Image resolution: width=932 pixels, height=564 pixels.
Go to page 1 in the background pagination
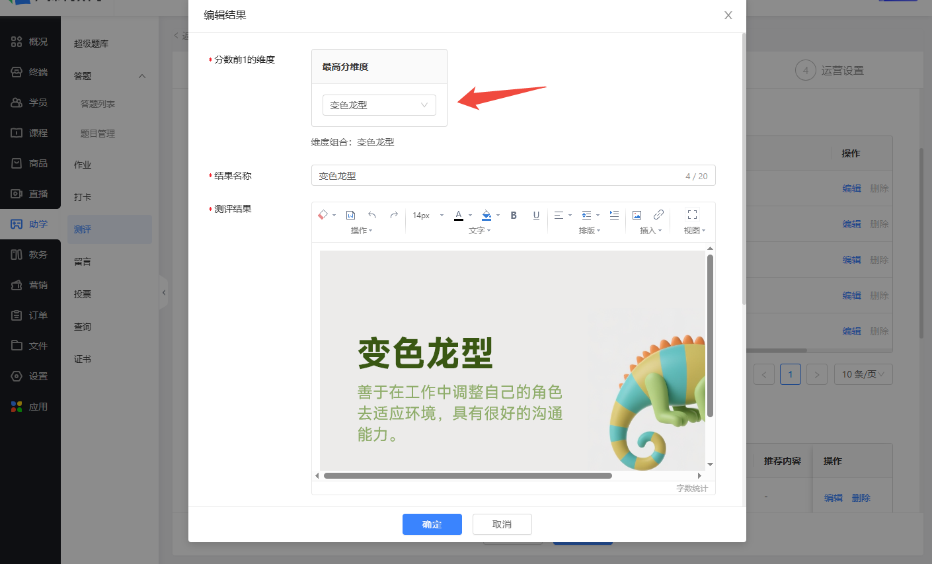pyautogui.click(x=791, y=374)
